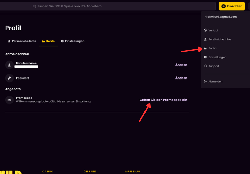Screen dimensions: 250x174
Task: Click the Support headset icon
Action: [x=205, y=66]
